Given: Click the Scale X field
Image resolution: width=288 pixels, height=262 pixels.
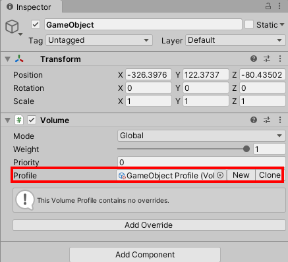Looking at the screenshot, I should [148, 101].
